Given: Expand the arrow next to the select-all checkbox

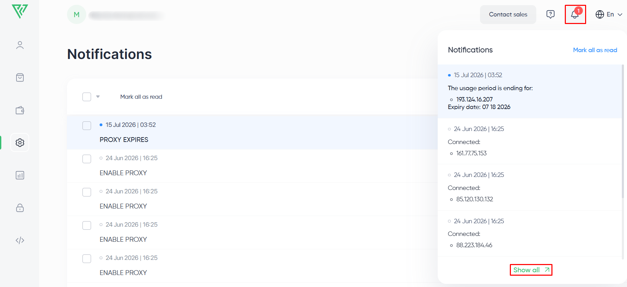Looking at the screenshot, I should tap(98, 97).
